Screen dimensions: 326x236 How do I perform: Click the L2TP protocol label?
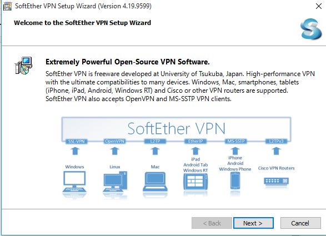click(x=155, y=141)
